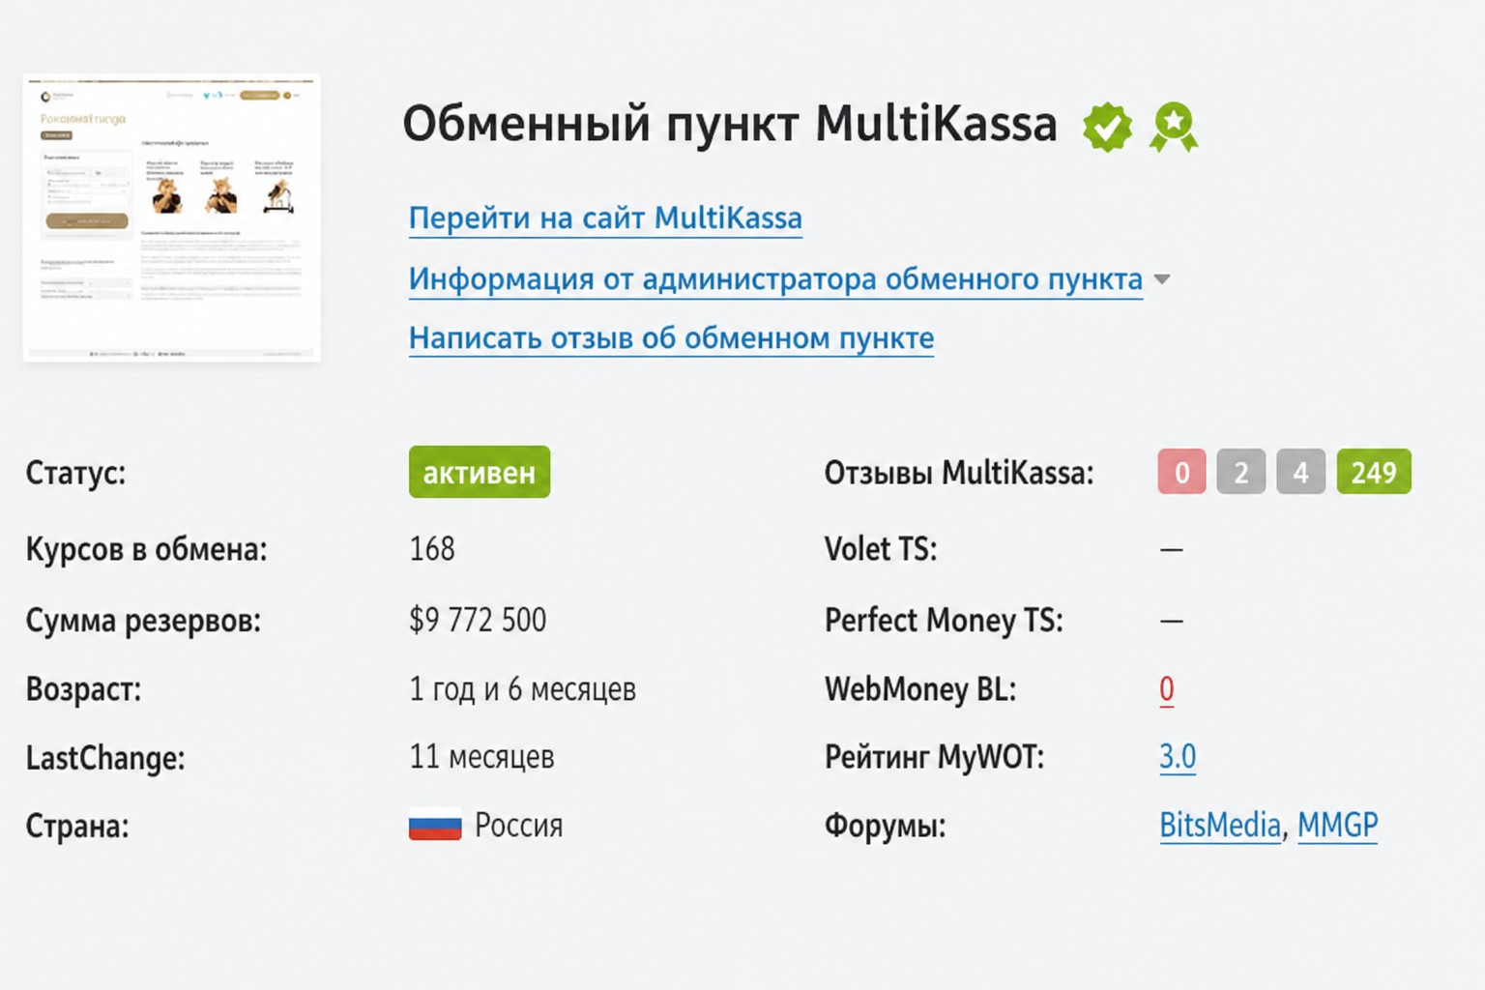
Task: Click the green 'активен' status badge
Action: (480, 472)
